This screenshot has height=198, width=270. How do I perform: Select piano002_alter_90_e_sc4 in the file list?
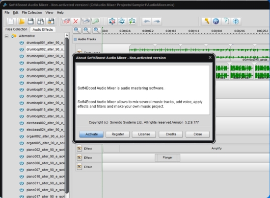pyautogui.click(x=45, y=150)
